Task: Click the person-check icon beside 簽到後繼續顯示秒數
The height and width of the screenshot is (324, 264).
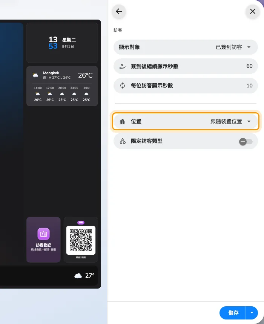Action: 123,66
